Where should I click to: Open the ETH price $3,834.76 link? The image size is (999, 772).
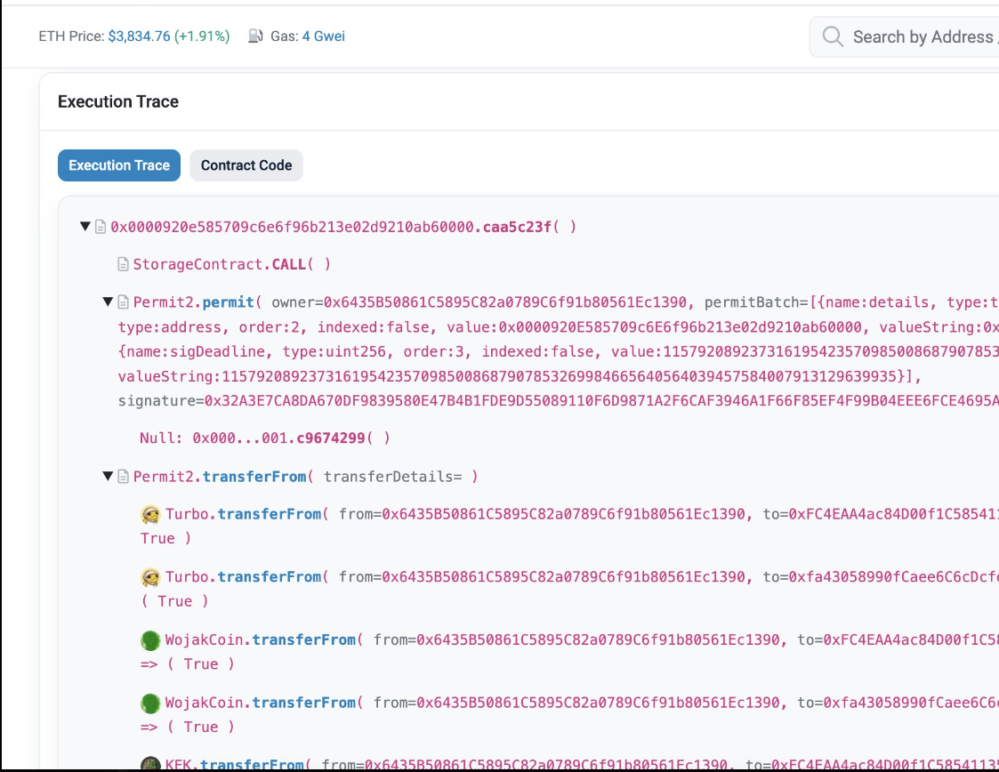coord(139,36)
